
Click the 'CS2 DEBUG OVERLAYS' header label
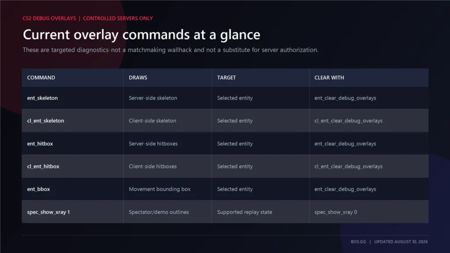[x=49, y=18]
